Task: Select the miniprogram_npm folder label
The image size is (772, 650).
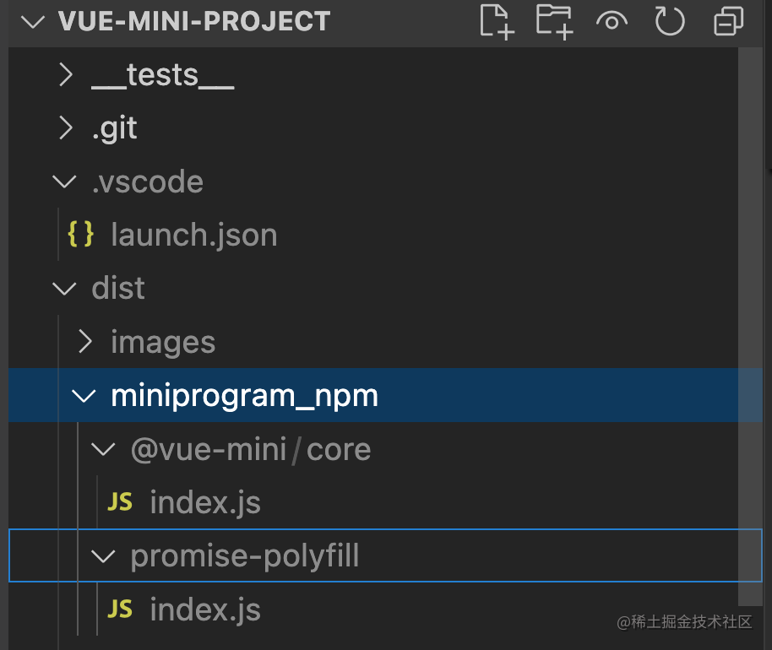Action: tap(245, 396)
